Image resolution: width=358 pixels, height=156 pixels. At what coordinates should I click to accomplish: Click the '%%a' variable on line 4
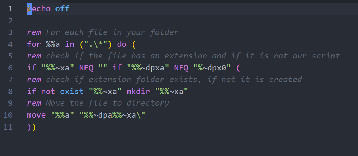click(x=53, y=44)
